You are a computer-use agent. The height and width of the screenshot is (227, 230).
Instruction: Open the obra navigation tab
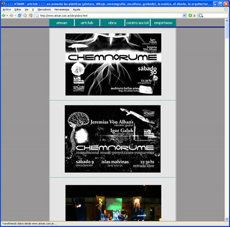tap(112, 23)
